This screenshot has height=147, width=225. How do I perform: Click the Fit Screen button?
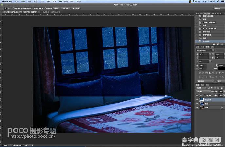[x=66, y=8]
